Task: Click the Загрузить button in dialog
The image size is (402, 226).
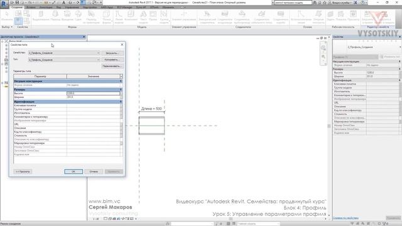Action: 112,53
